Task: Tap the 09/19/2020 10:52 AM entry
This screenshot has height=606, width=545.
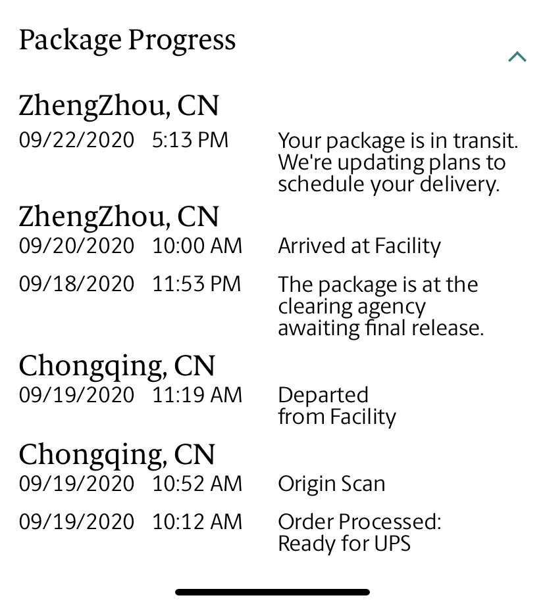Action: (130, 484)
